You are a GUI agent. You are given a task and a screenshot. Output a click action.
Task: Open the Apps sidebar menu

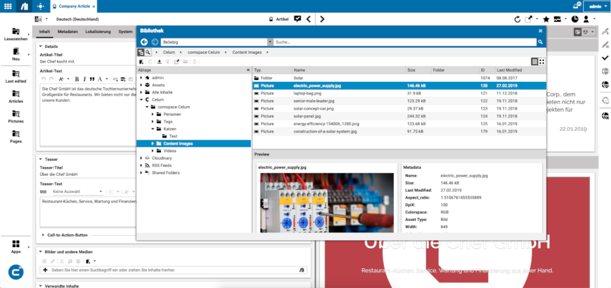(16, 247)
